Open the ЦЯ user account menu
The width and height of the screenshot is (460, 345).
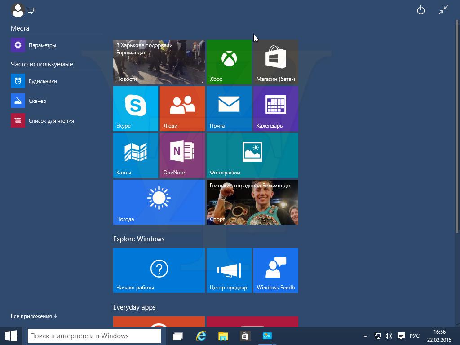coord(23,10)
